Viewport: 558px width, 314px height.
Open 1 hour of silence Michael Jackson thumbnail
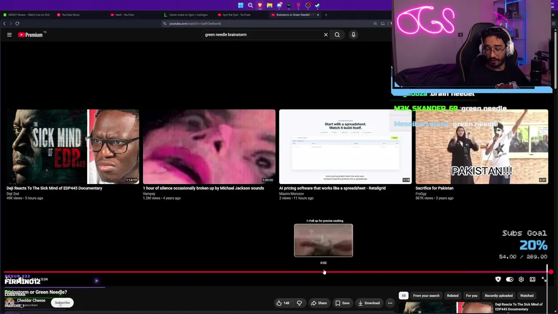click(209, 147)
